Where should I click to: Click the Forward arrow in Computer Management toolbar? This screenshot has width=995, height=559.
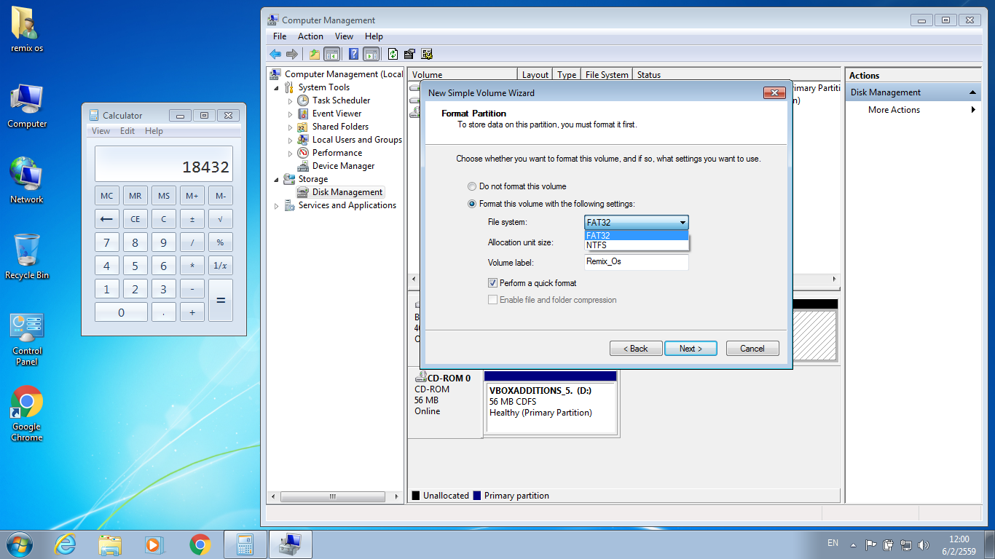coord(292,54)
